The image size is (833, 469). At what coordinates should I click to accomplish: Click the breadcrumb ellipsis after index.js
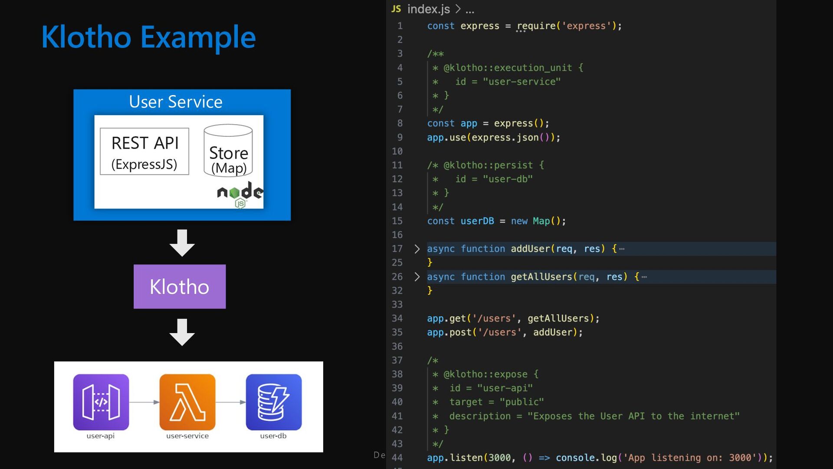point(470,10)
